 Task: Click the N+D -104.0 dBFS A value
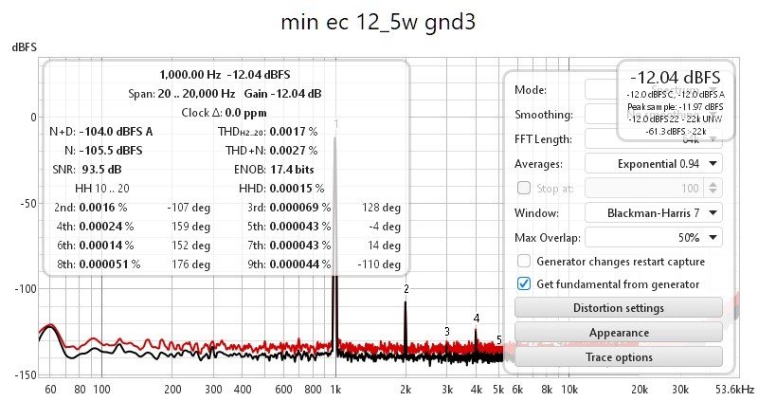[x=116, y=132]
